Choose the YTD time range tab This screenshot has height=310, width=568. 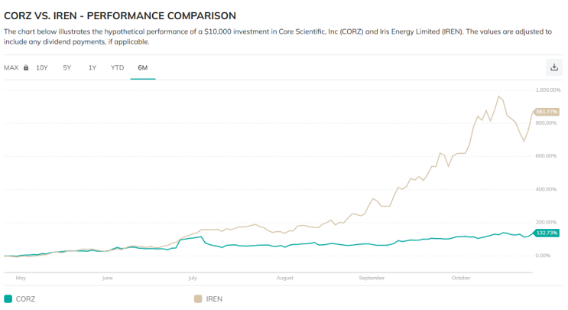click(x=118, y=68)
